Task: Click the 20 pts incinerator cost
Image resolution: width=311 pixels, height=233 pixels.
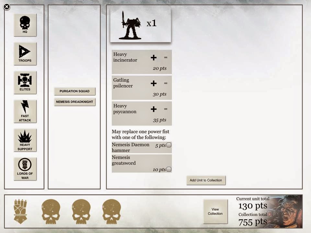Action: pyautogui.click(x=160, y=68)
